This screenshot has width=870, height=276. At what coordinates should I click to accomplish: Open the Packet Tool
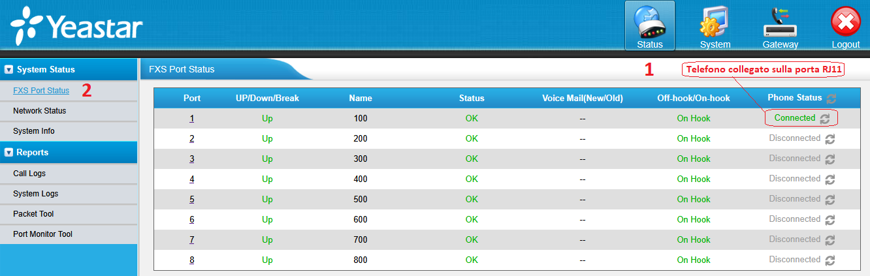(x=33, y=214)
